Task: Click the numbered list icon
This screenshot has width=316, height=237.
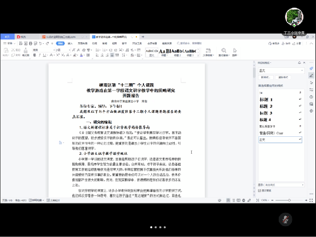Action: pos(104,50)
